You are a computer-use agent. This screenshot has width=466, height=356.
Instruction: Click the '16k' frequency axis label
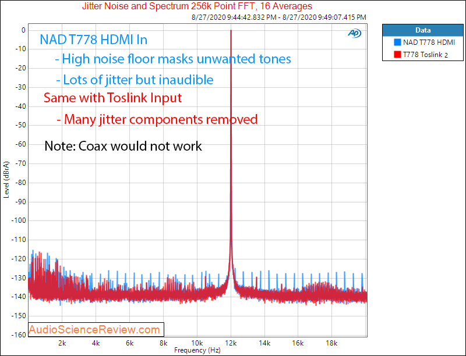click(x=298, y=343)
